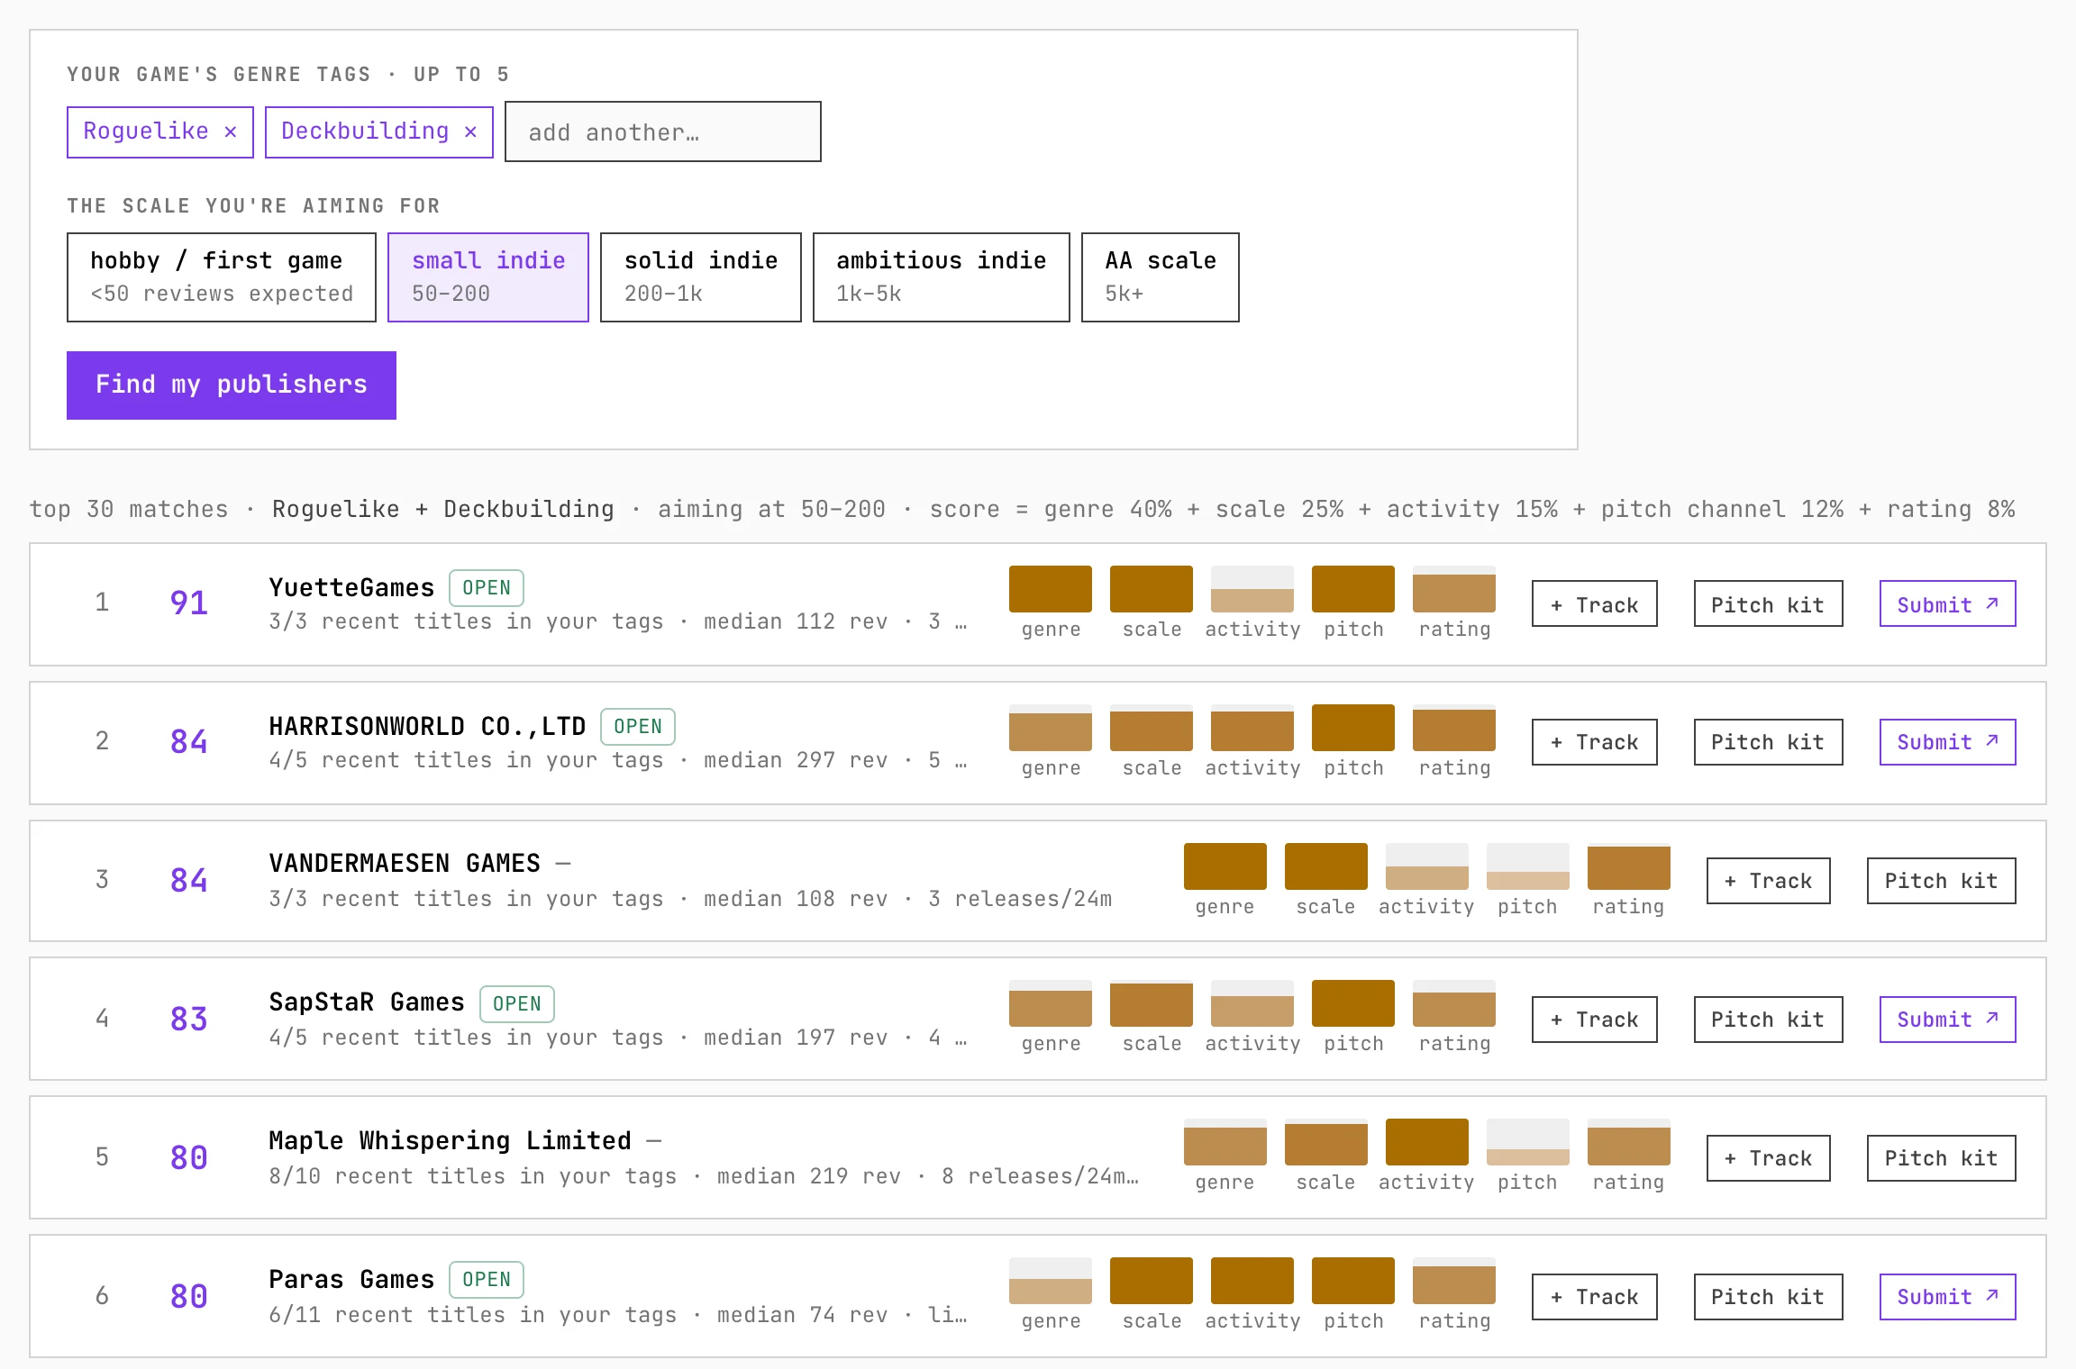Image resolution: width=2076 pixels, height=1369 pixels.
Task: Open the Pitch kit for YuetteGames
Action: pyautogui.click(x=1768, y=603)
